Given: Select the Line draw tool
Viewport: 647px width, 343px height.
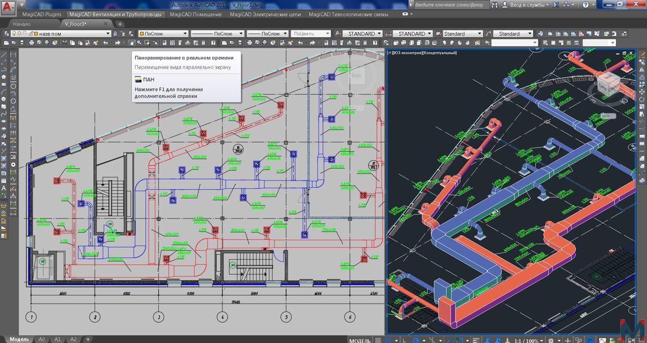Looking at the screenshot, I should pyautogui.click(x=4, y=54).
